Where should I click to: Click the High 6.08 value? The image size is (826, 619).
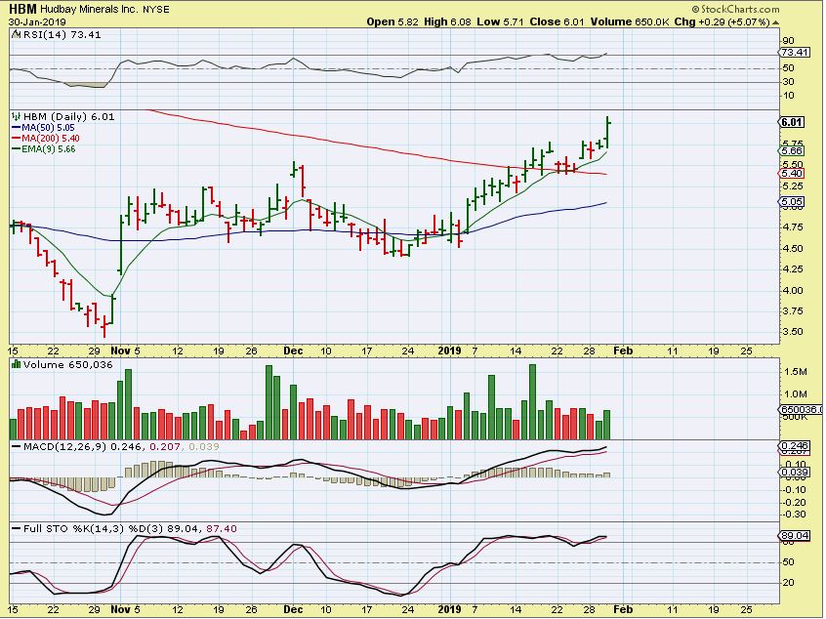coord(447,22)
